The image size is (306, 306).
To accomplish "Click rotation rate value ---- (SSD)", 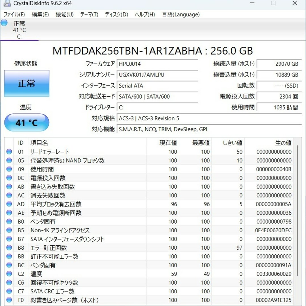I will coord(279,86).
